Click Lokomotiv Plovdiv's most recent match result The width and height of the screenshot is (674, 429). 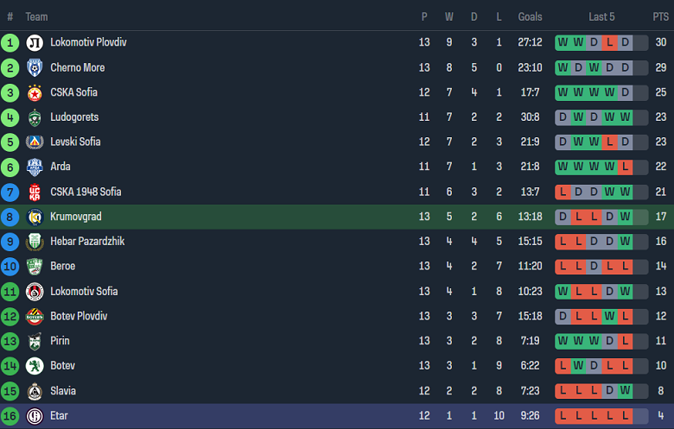[x=625, y=42]
